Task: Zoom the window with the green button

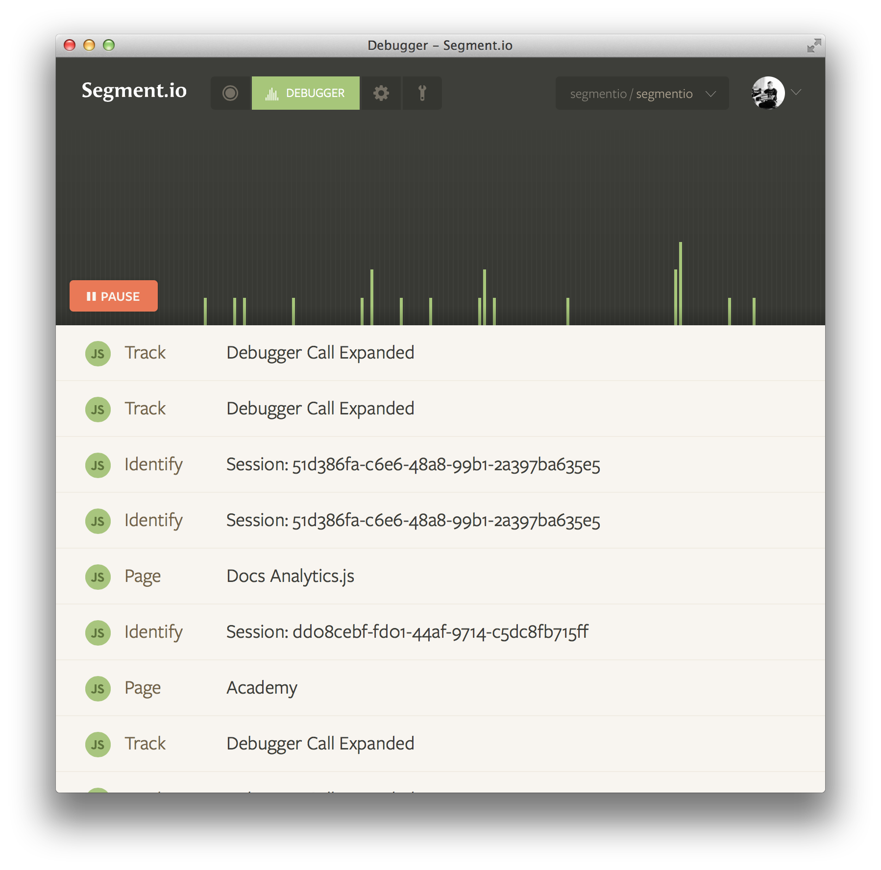Action: [x=109, y=46]
